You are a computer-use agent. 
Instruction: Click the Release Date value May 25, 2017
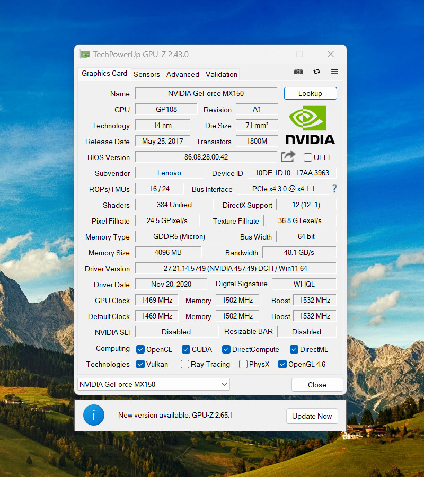pyautogui.click(x=162, y=141)
